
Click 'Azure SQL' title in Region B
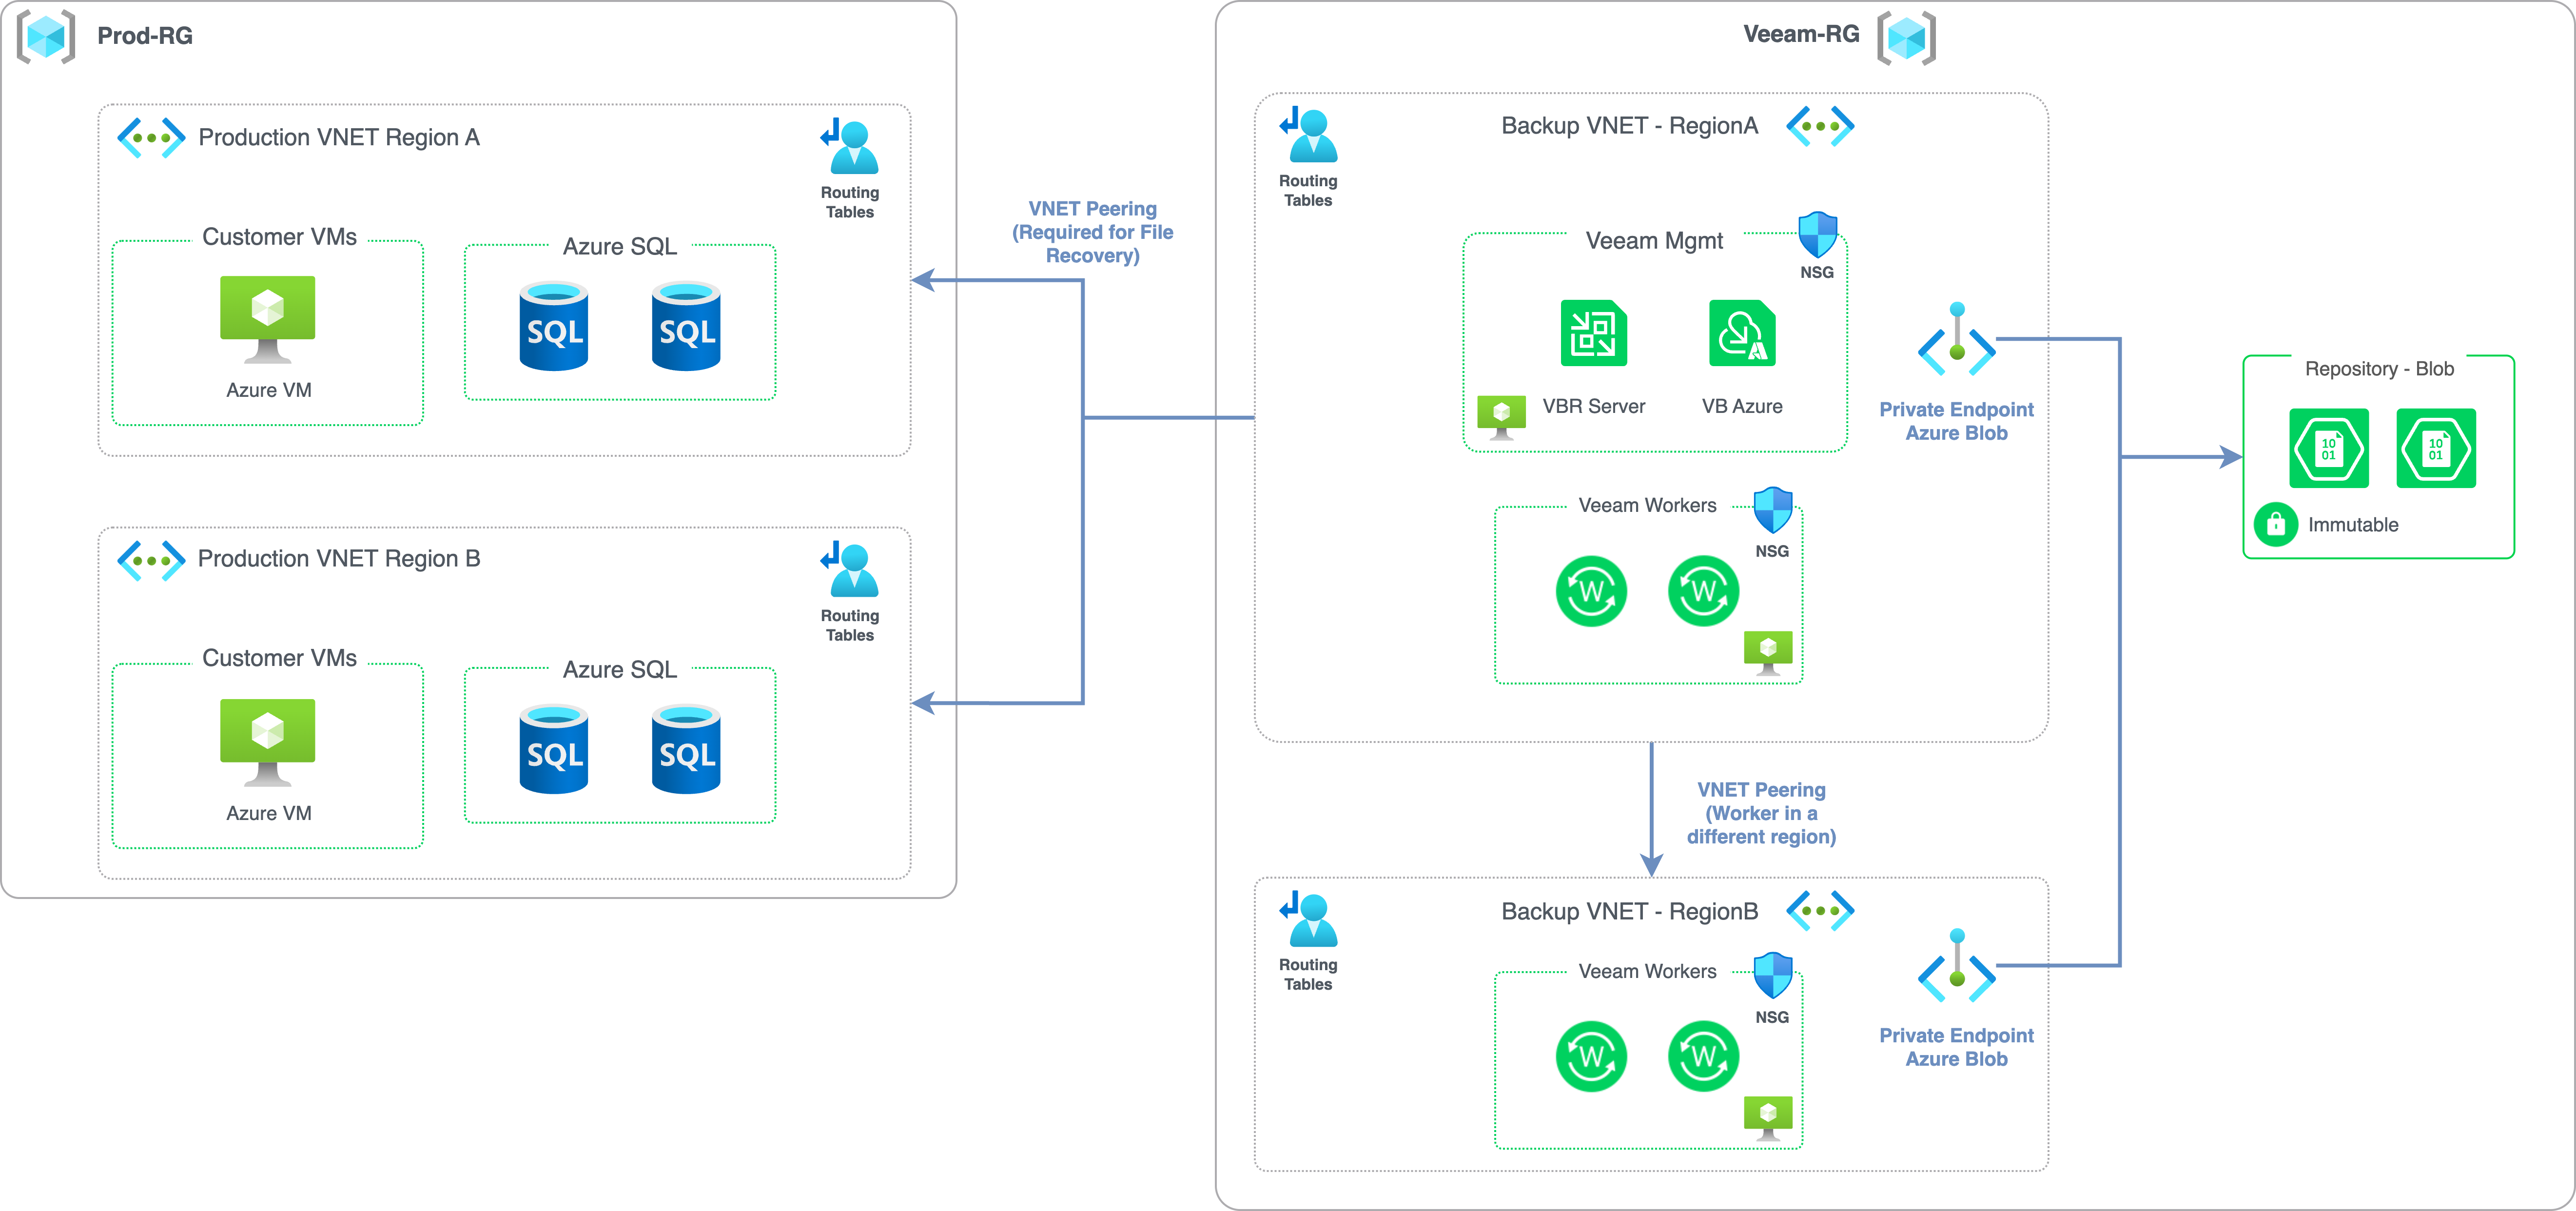[619, 670]
